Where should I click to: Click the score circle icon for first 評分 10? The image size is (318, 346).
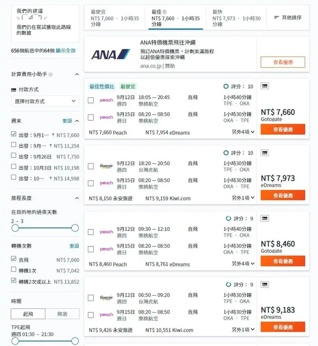coord(226,86)
